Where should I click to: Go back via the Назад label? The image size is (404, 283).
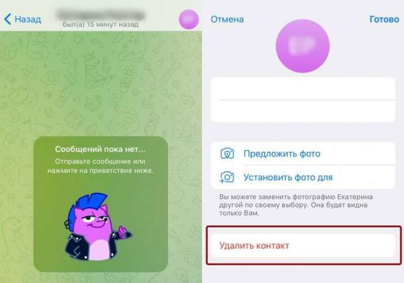(28, 19)
